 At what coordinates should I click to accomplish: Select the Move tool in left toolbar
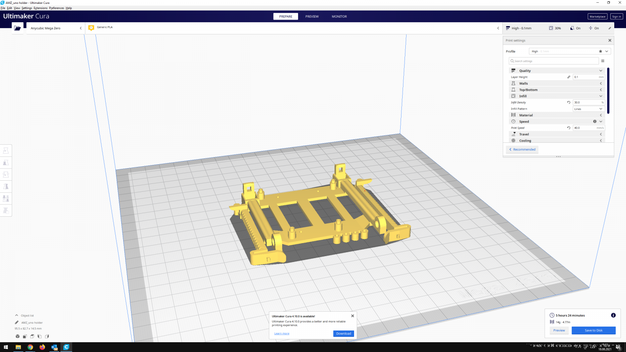pyautogui.click(x=6, y=151)
